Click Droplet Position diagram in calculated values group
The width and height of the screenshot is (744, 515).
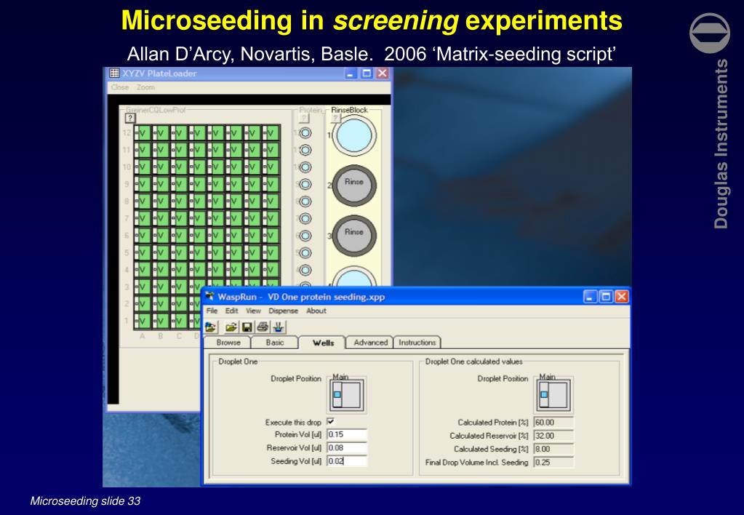click(554, 395)
